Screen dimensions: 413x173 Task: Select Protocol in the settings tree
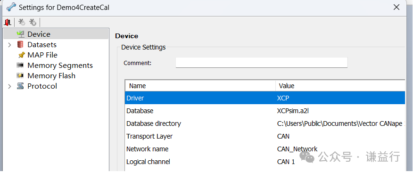[42, 86]
